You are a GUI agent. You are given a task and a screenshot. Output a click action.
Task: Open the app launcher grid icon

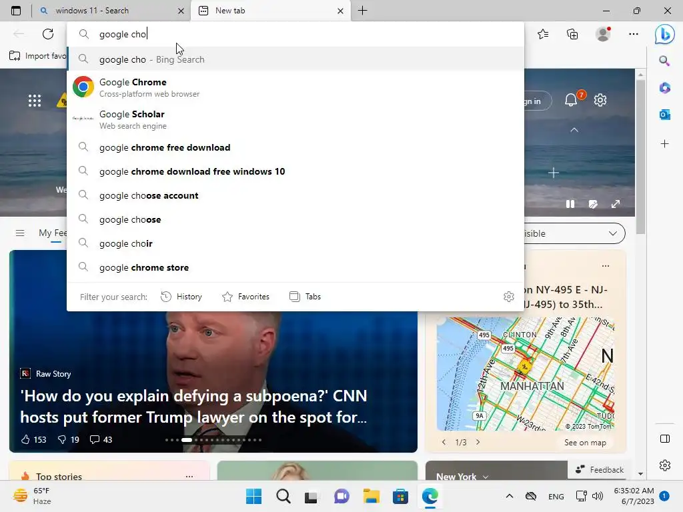[x=35, y=101]
